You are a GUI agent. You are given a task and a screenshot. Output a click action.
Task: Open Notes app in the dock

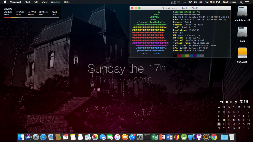73,137
